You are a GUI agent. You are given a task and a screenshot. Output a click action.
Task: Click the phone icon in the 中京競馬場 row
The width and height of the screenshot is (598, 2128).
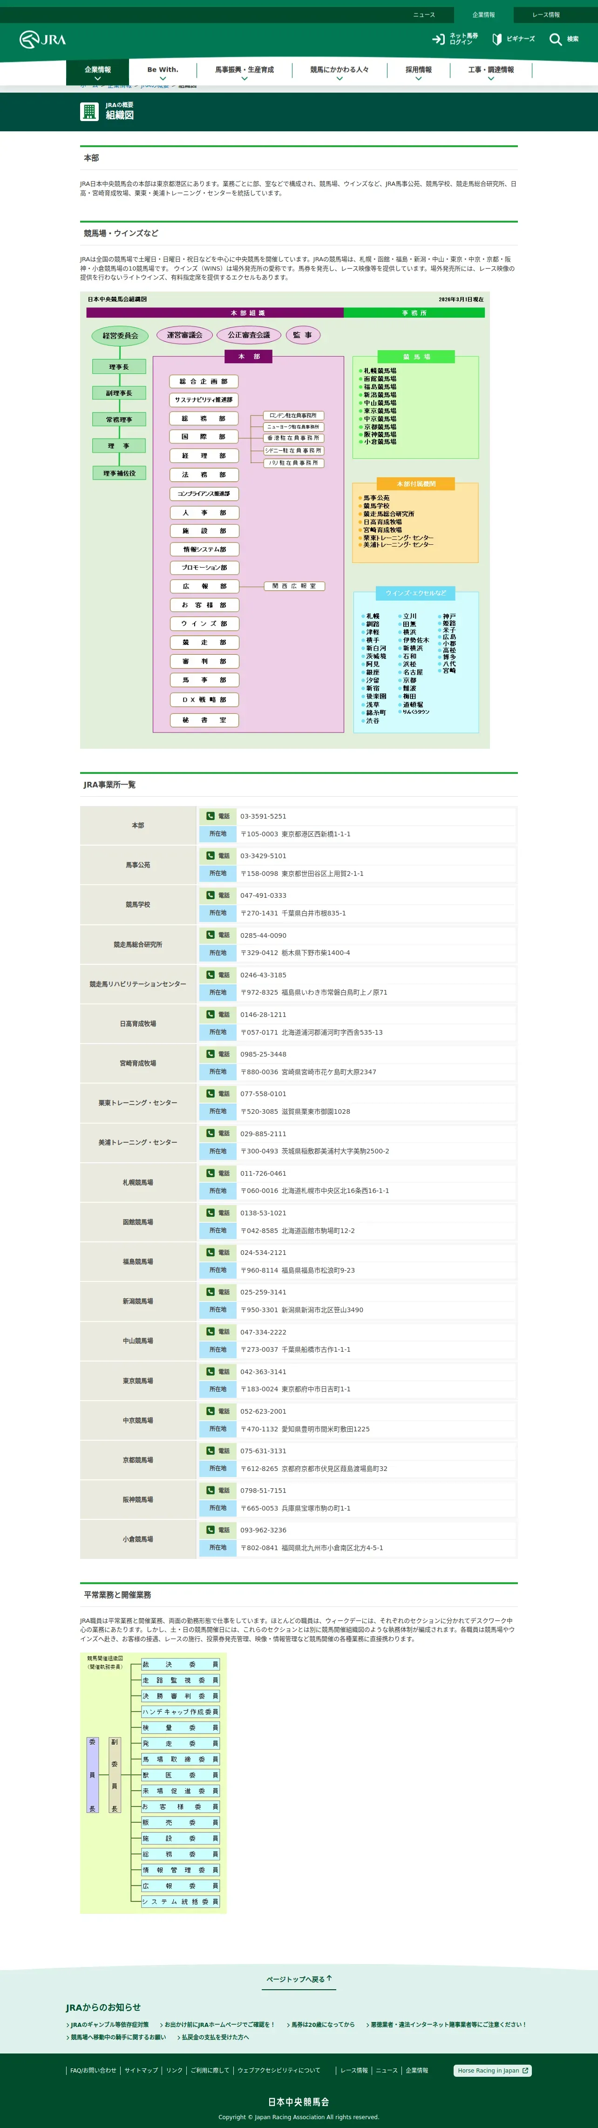tap(211, 1411)
